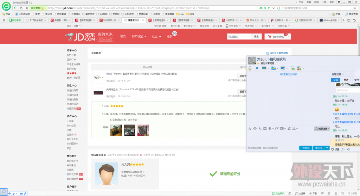Expand the address bar history dropdown arrow
Image resolution: width=360 pixels, height=196 pixels.
(x=274, y=8)
